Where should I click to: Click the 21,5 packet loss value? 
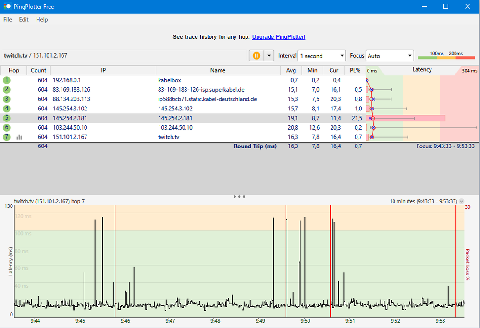coord(357,118)
